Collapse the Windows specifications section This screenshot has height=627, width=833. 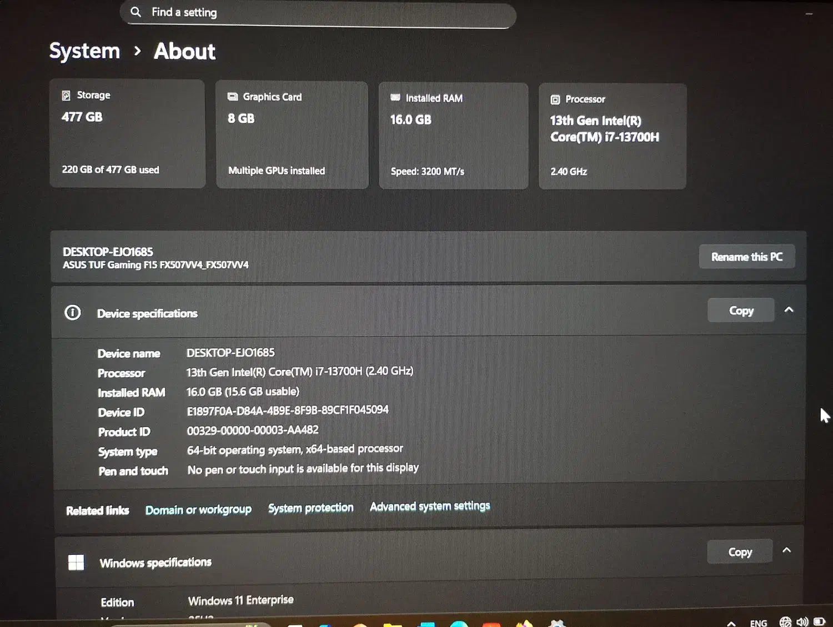(x=787, y=550)
